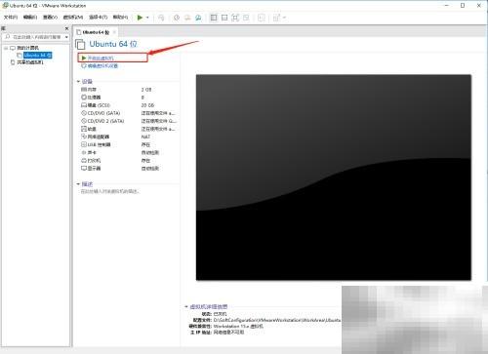Viewport: 488px width, 354px height.
Task: Open the 文件(F) menu
Action: pyautogui.click(x=11, y=17)
